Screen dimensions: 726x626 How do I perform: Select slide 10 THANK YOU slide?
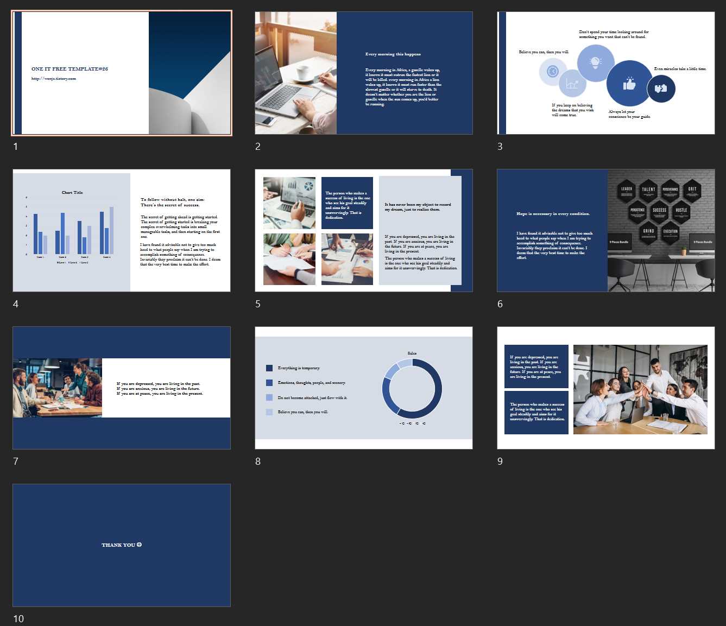coord(122,545)
